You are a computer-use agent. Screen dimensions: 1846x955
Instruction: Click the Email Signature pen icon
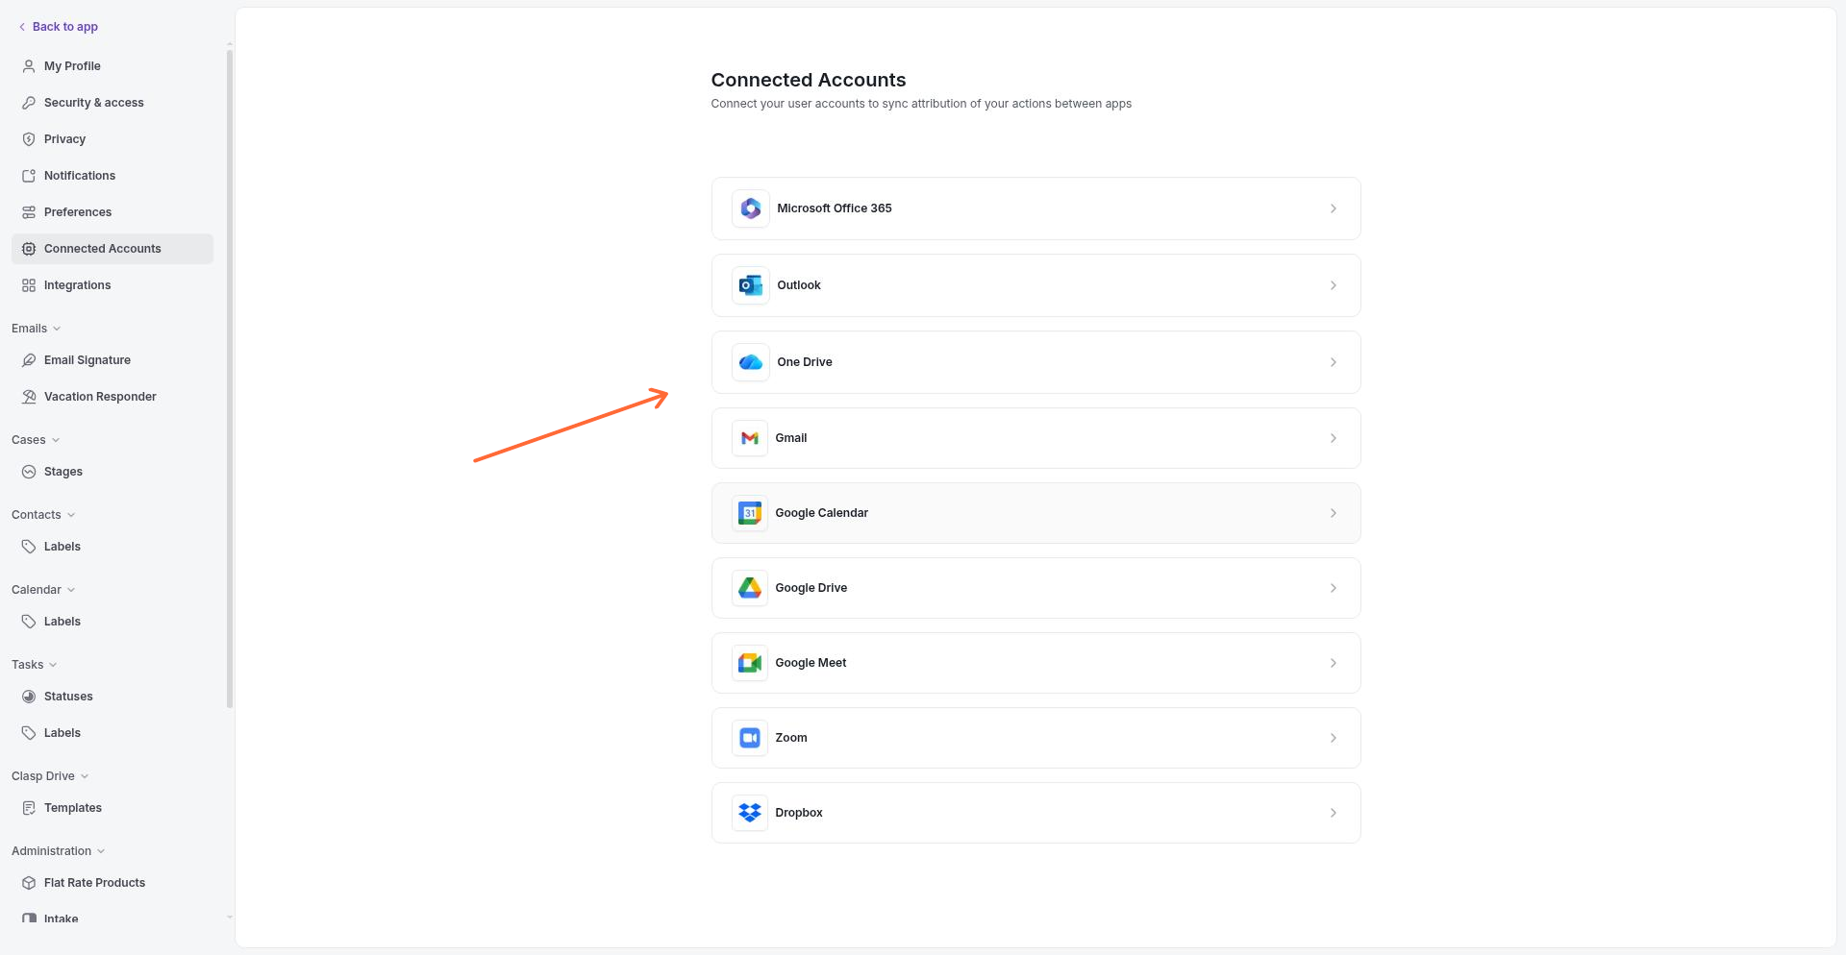tap(29, 360)
